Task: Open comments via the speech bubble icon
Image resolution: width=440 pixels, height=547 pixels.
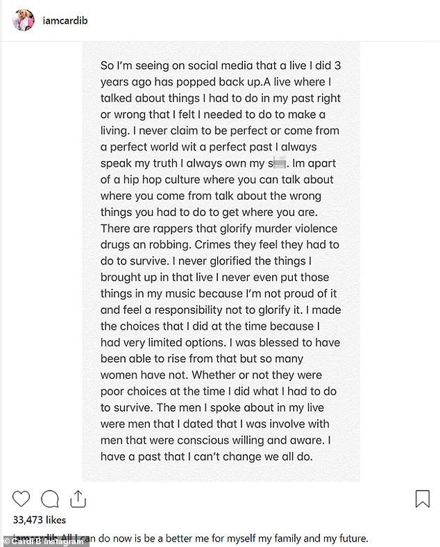Action: coord(50,499)
